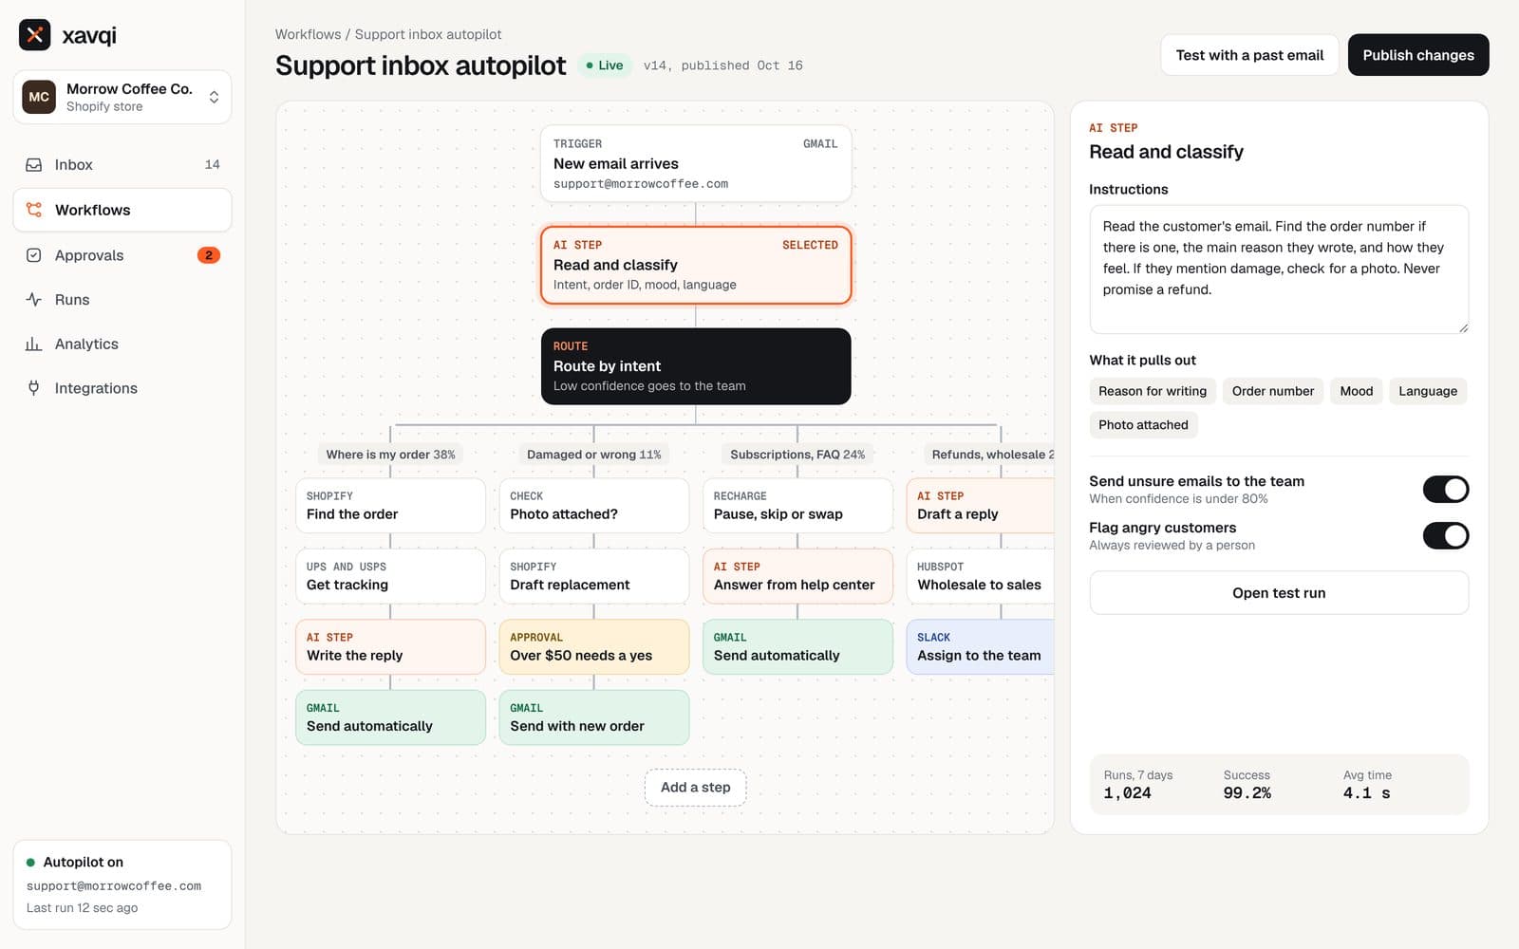Click inside the Instructions text box

(1279, 270)
